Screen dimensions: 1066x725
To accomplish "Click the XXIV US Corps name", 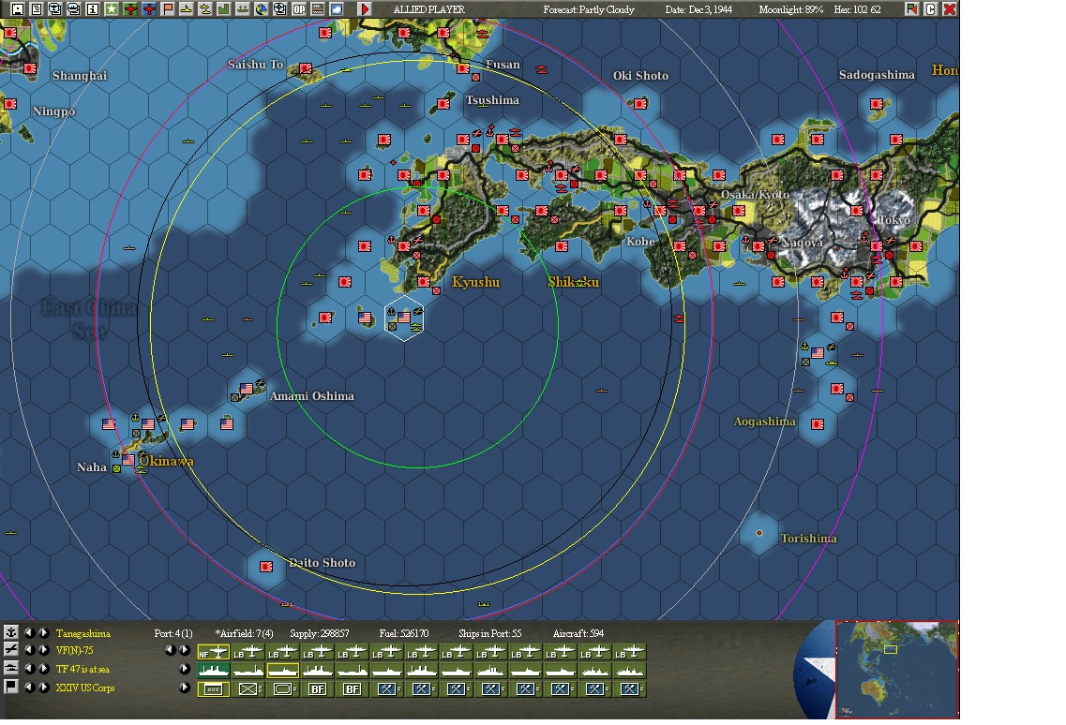I will pos(85,688).
